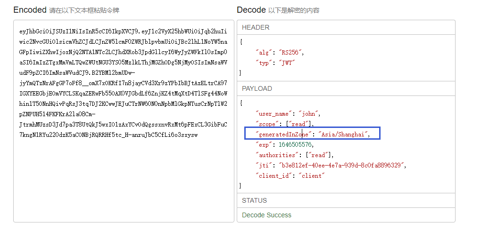
Task: Click the "scope": ["read"] line
Action: [x=285, y=124]
